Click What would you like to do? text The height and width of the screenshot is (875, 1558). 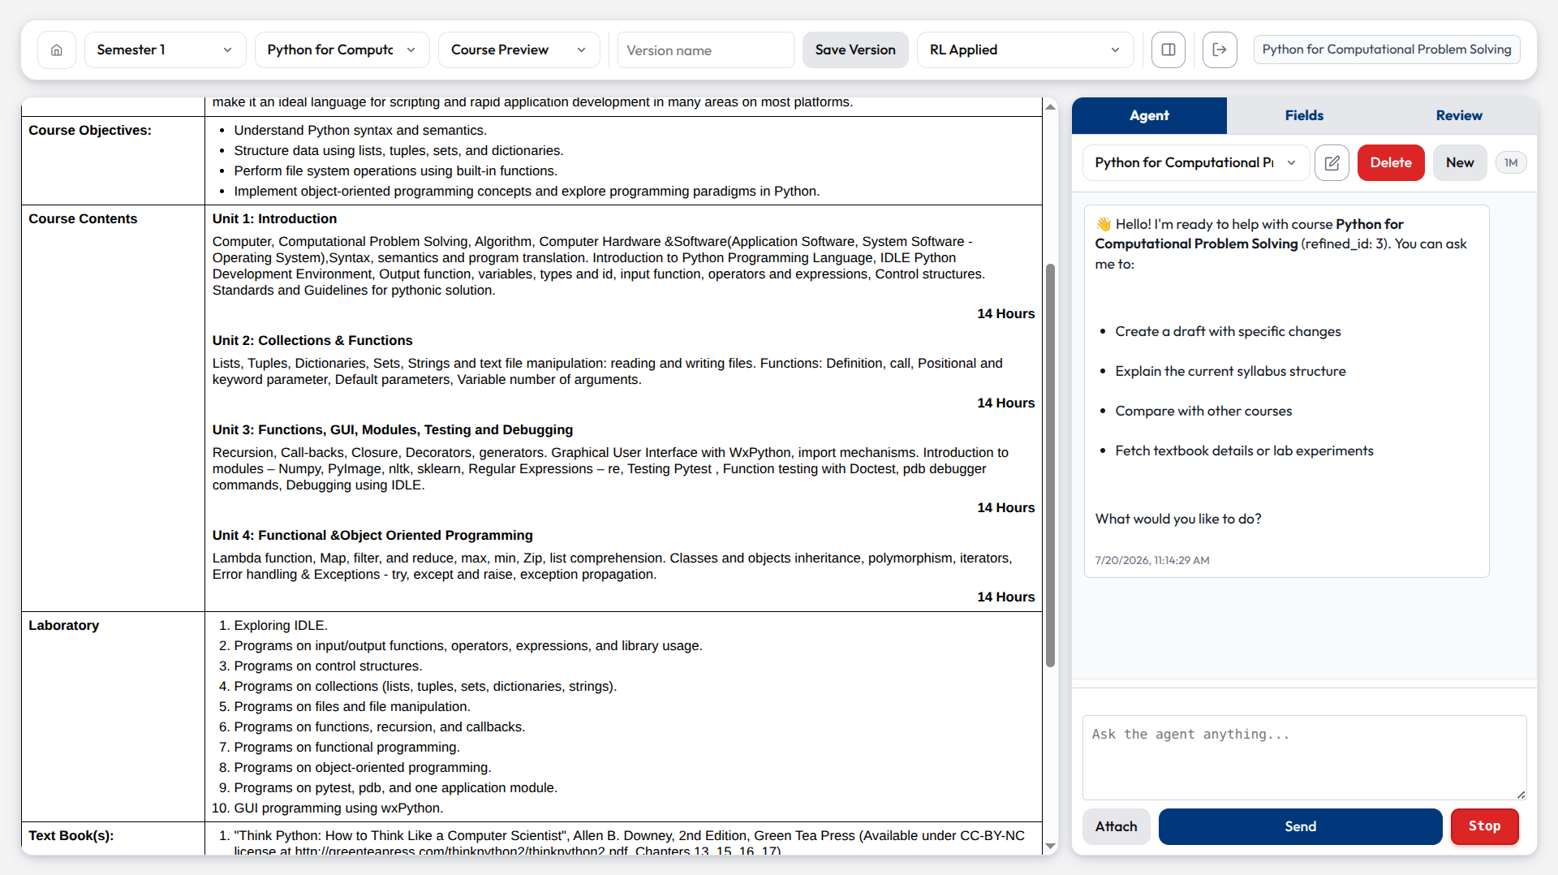click(1178, 519)
